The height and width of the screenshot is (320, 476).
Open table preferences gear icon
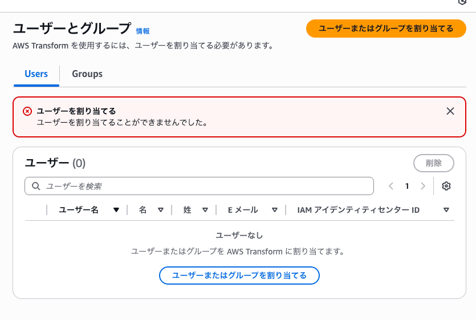tap(446, 186)
